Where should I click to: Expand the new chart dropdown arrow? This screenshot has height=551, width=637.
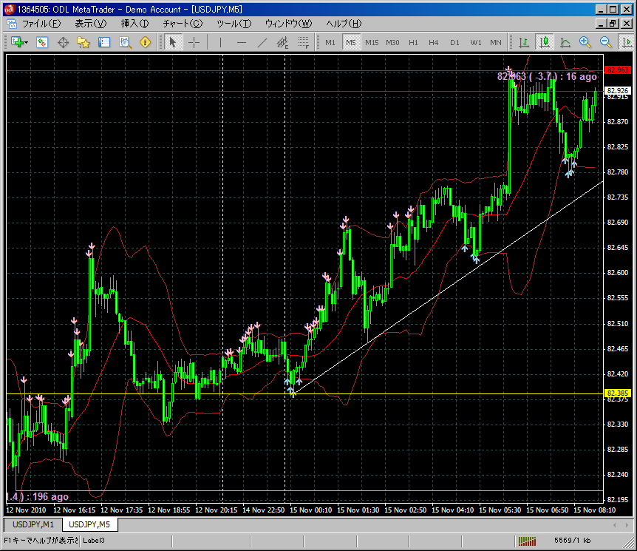[27, 42]
